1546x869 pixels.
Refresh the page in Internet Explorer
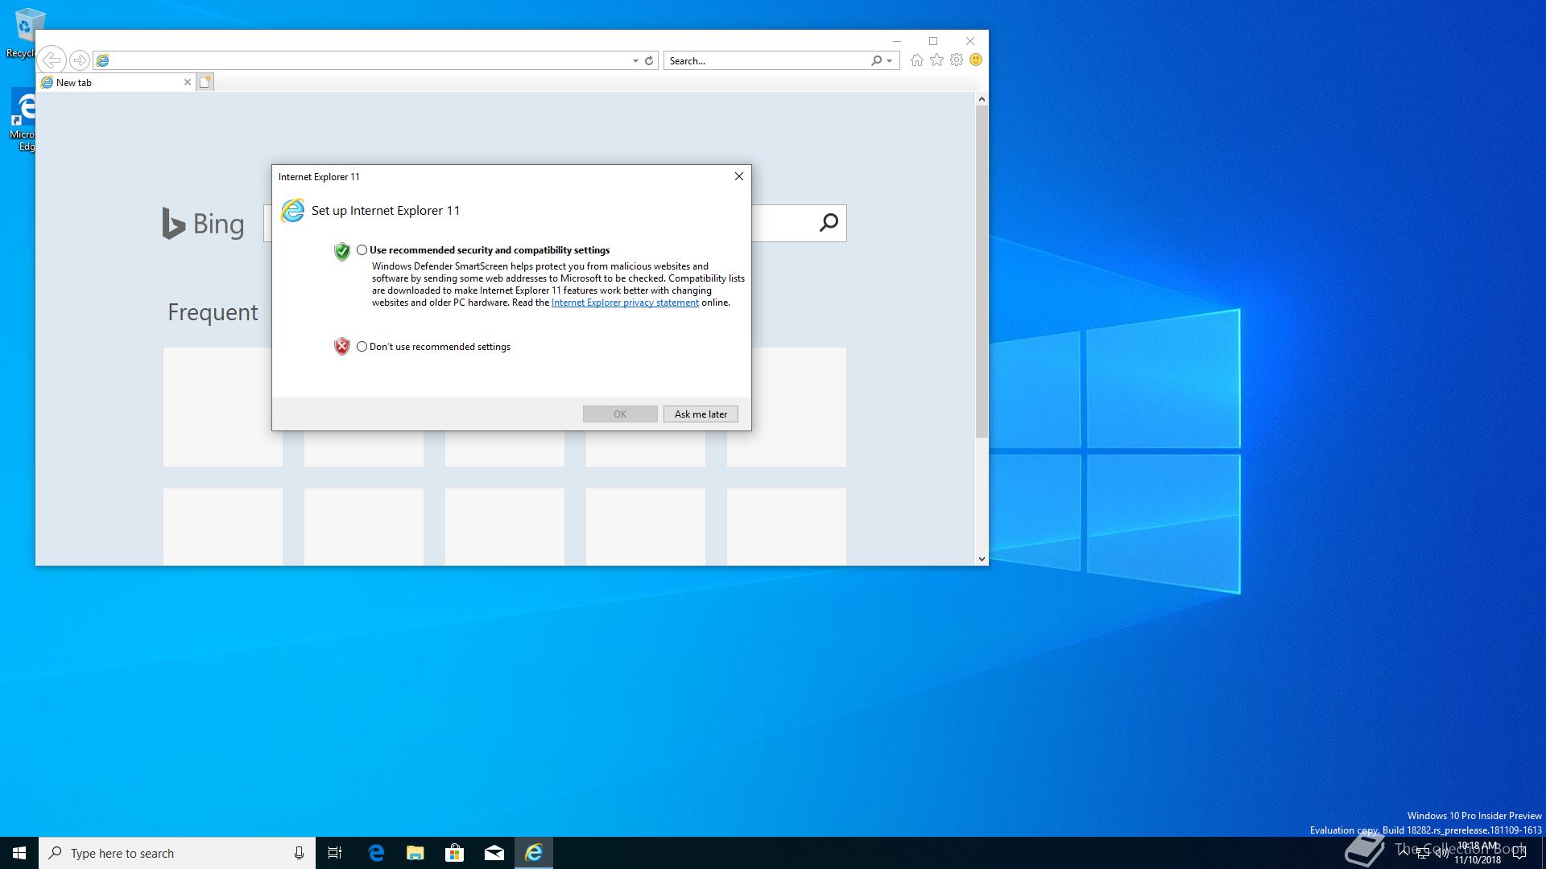point(648,60)
